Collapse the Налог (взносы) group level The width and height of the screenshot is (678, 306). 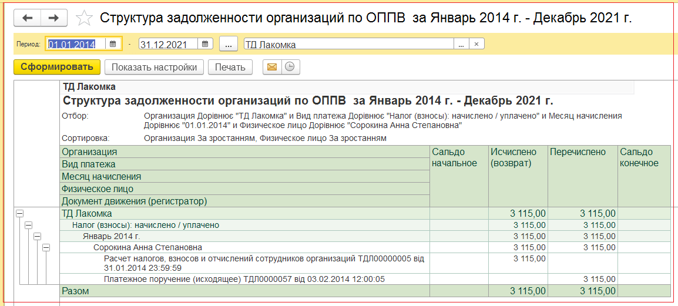click(28, 225)
